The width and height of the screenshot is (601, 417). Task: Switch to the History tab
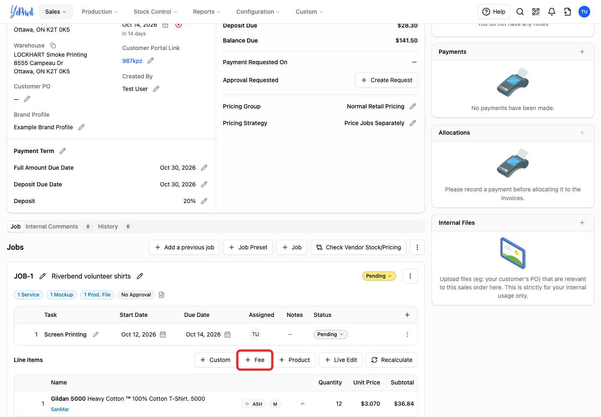pos(115,226)
